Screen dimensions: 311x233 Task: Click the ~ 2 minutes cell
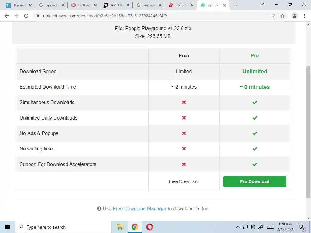pos(184,87)
